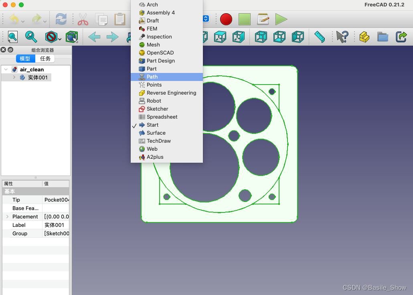The width and height of the screenshot is (413, 295).
Task: Activate the What's This help cursor
Action: click(342, 37)
